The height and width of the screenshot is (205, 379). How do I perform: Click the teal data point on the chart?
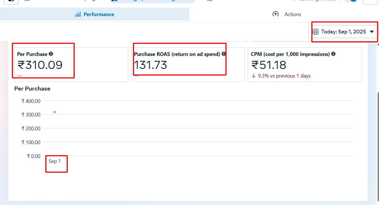coord(54,112)
